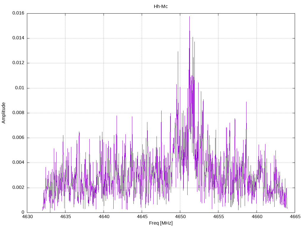Image resolution: width=303 pixels, height=227 pixels.
Task: Click the tip of the tallest spectrum peak
Action: [189, 17]
